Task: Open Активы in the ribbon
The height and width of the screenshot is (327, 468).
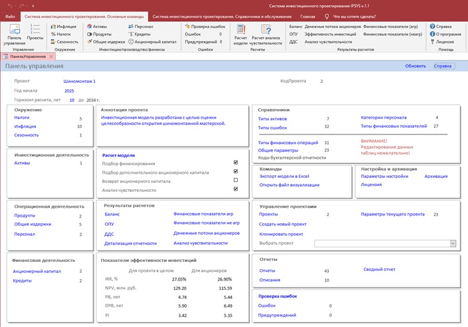Action: (100, 27)
